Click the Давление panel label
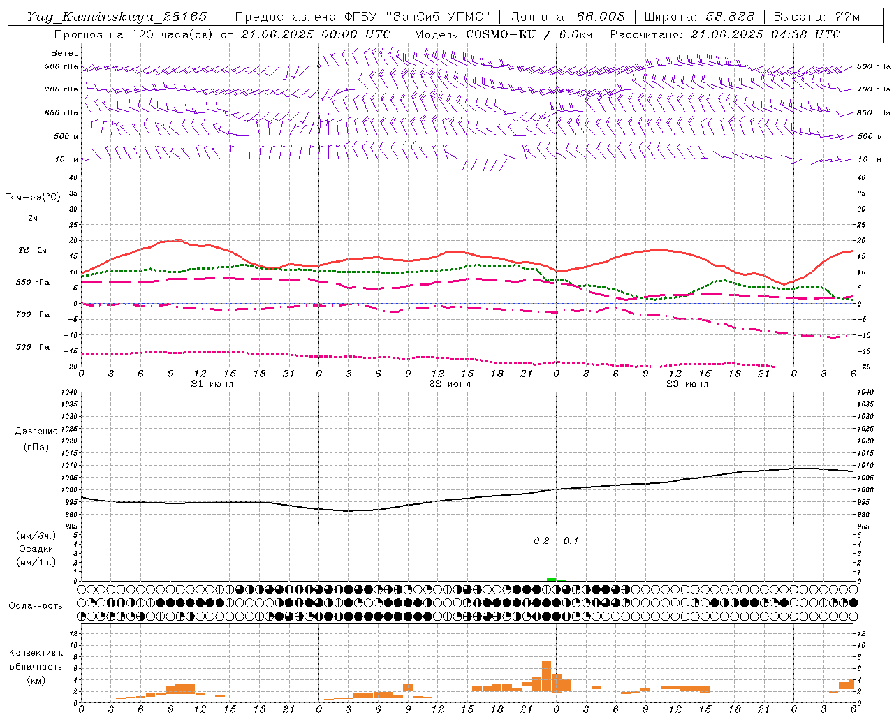The width and height of the screenshot is (894, 715). pyautogui.click(x=36, y=432)
